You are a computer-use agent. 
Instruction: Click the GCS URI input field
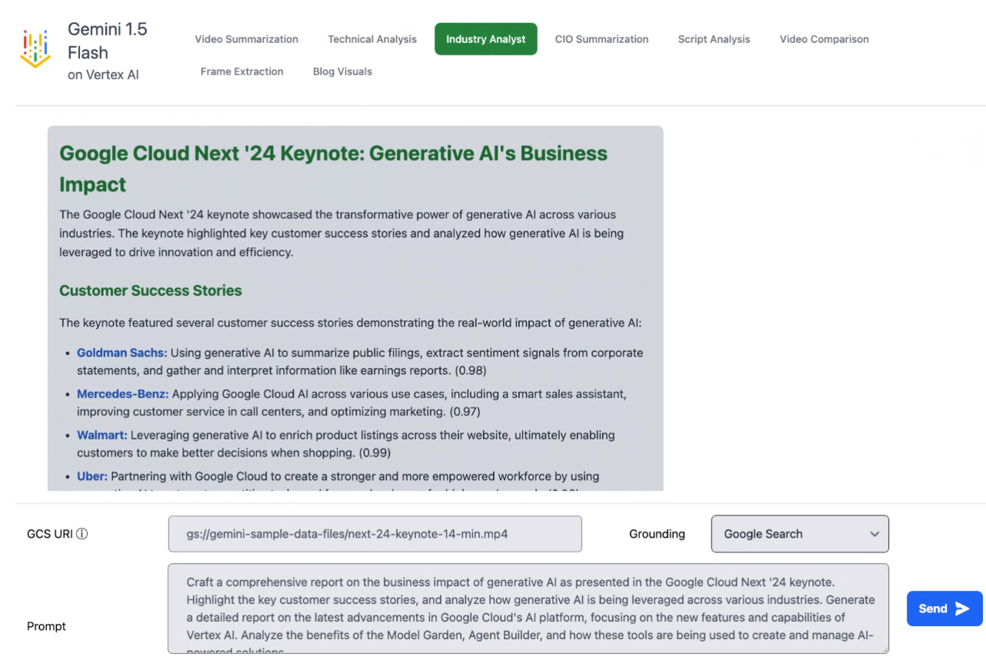375,534
